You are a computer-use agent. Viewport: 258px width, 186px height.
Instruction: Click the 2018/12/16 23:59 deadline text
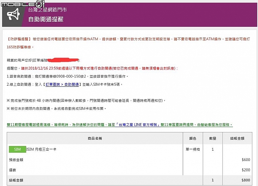[43, 68]
